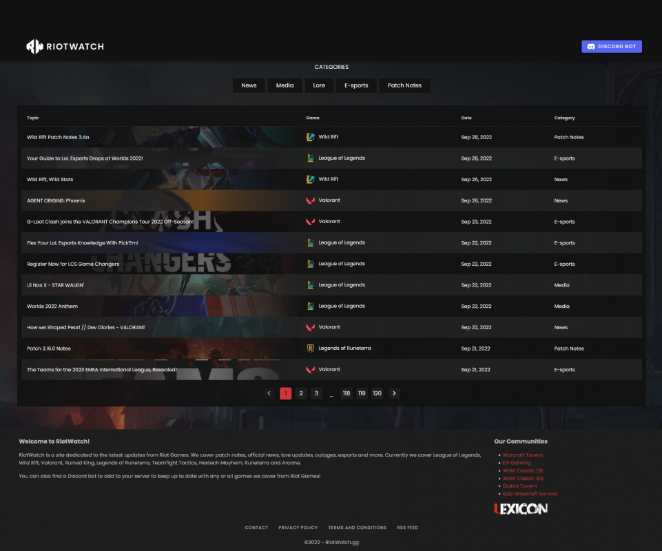The width and height of the screenshot is (662, 551).
Task: Go to previous page arrow
Action: click(x=269, y=393)
